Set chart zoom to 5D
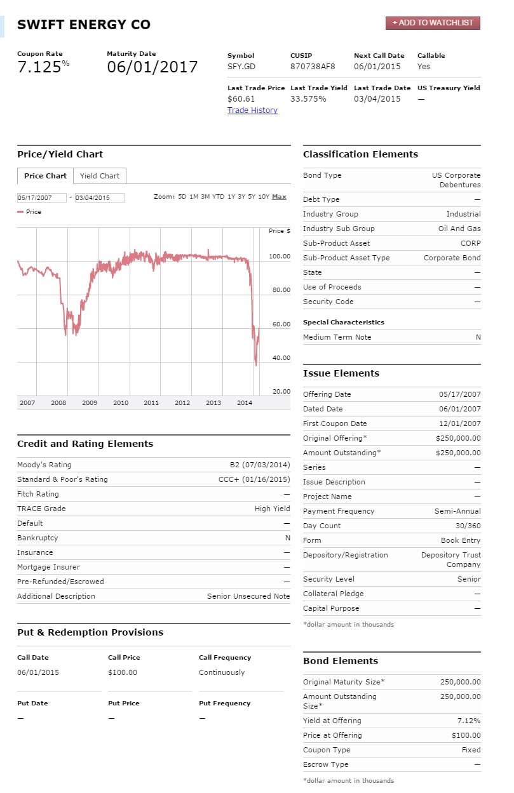This screenshot has width=514, height=793. [x=182, y=197]
